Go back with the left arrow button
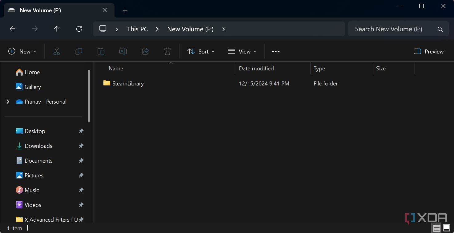This screenshot has width=454, height=233. 12,29
